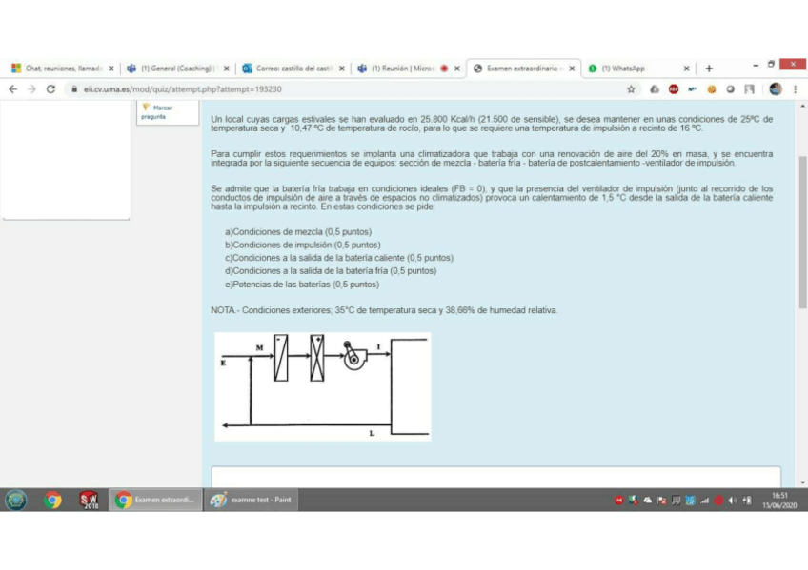The height and width of the screenshot is (570, 808).
Task: Go forward in browser history
Action: click(32, 89)
